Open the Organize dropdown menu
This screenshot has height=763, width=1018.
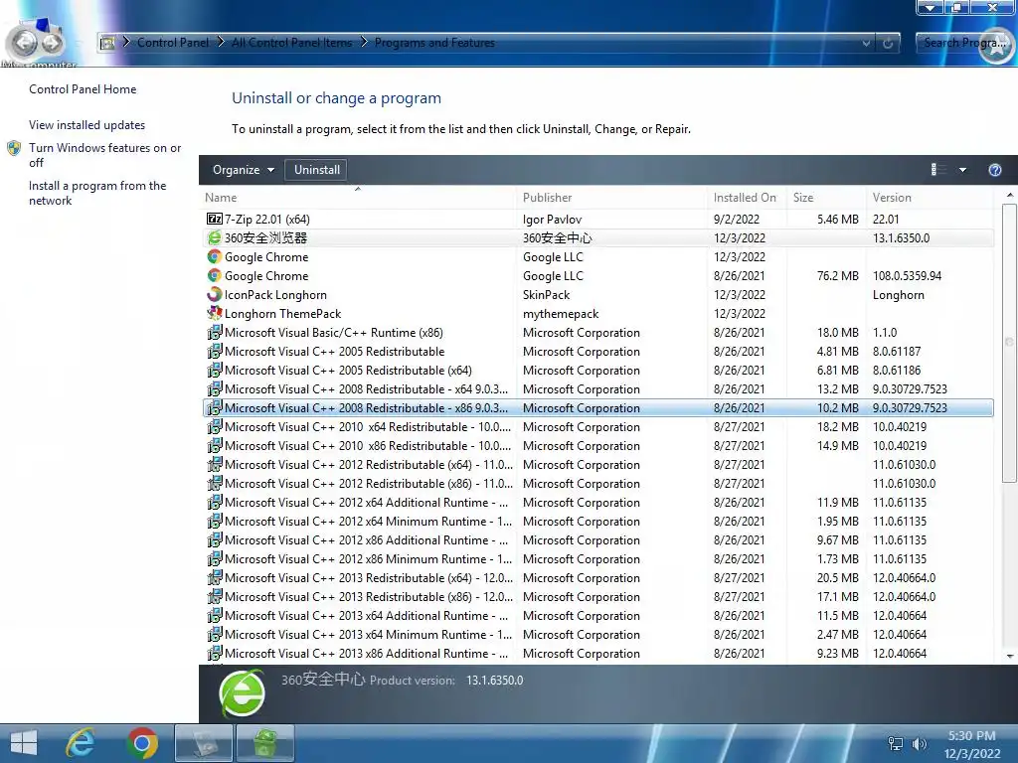(x=243, y=170)
